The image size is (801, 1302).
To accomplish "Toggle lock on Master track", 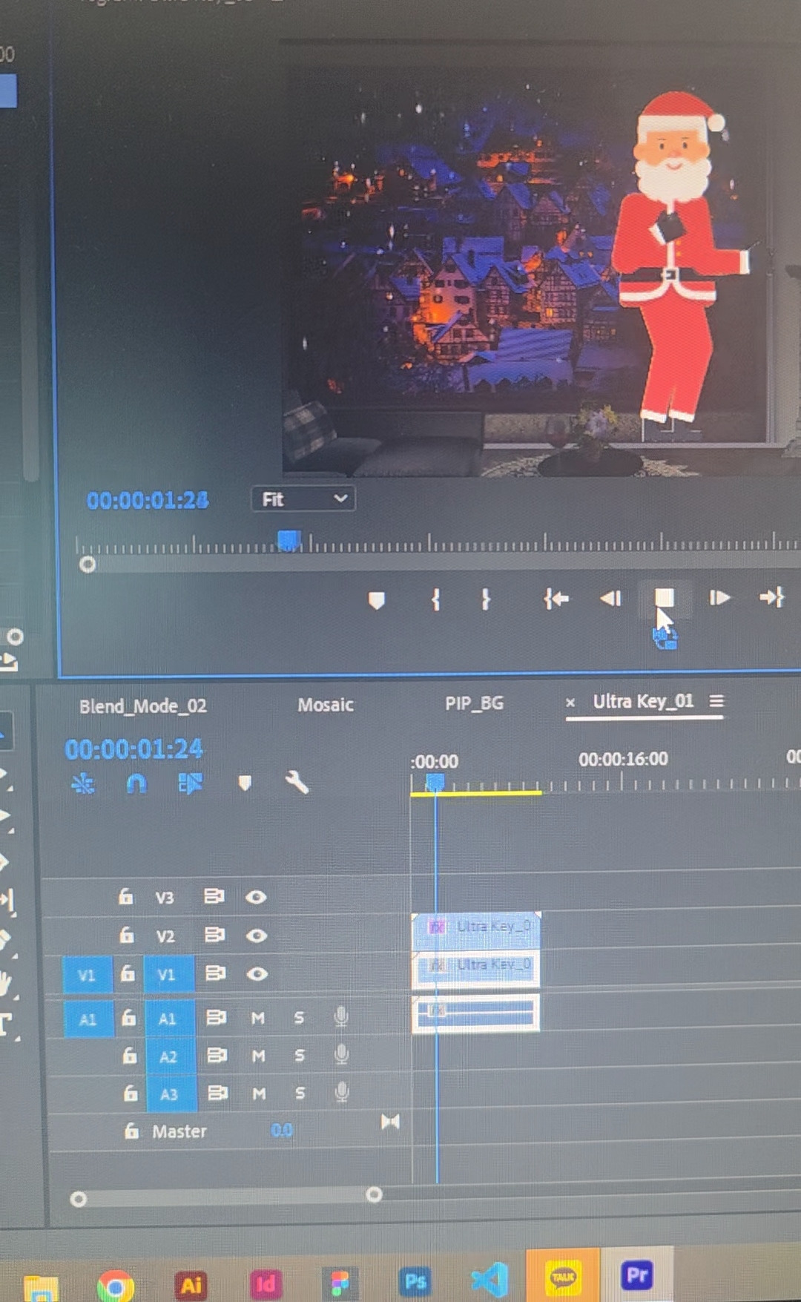I will tap(131, 1131).
